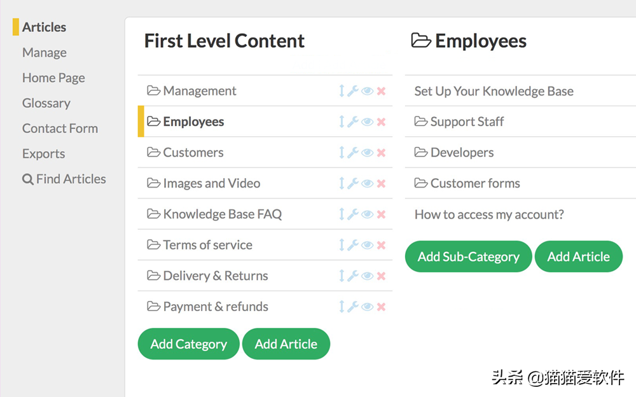
Task: Toggle eye icon for Images and Video
Action: point(367,183)
